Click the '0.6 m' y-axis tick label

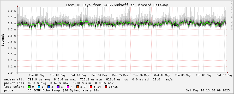coord(12,36)
